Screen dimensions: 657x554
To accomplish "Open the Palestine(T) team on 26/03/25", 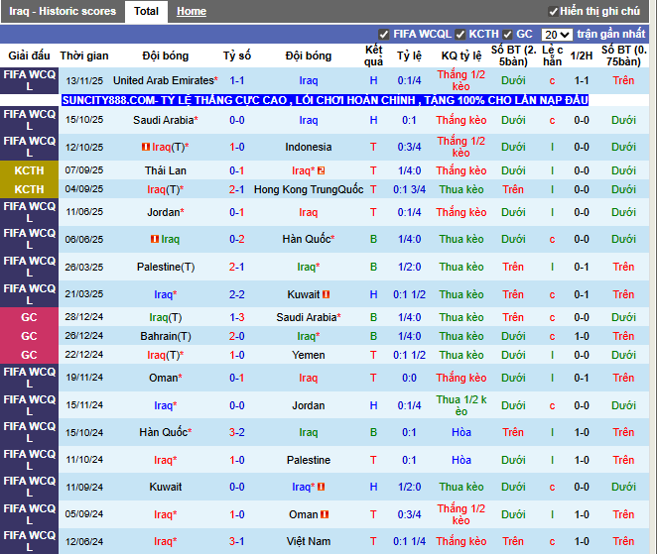I will (166, 267).
